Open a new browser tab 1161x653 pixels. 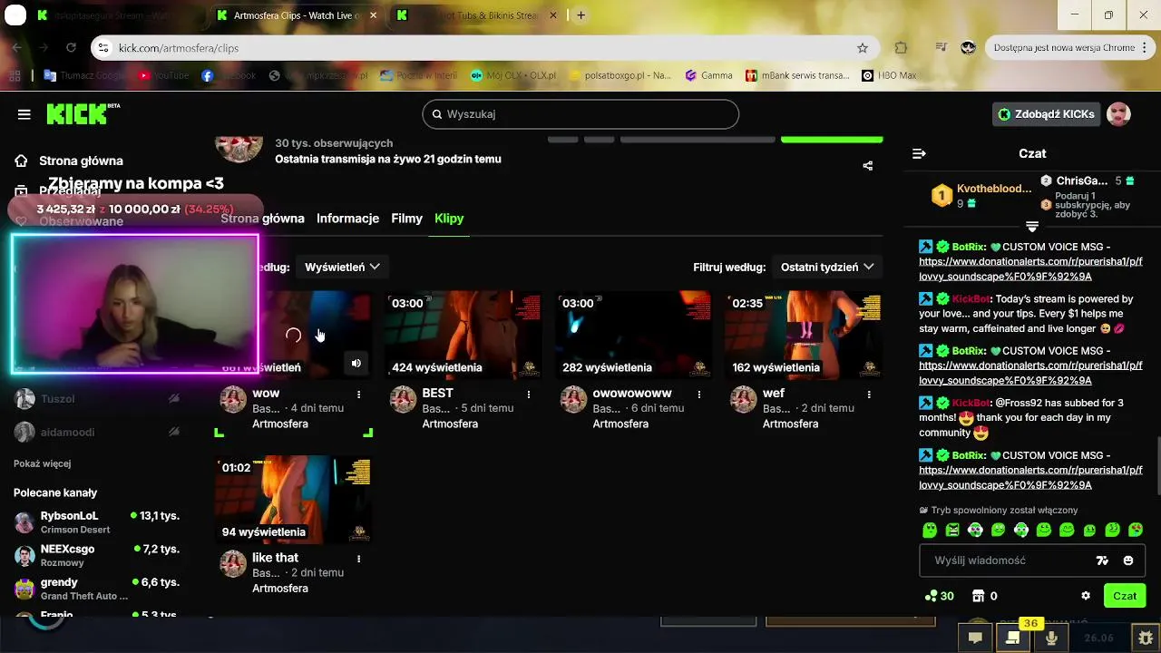[580, 15]
